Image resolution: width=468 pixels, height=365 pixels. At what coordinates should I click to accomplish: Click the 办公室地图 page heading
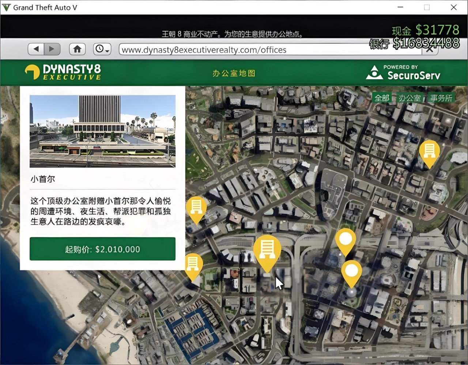click(x=234, y=73)
